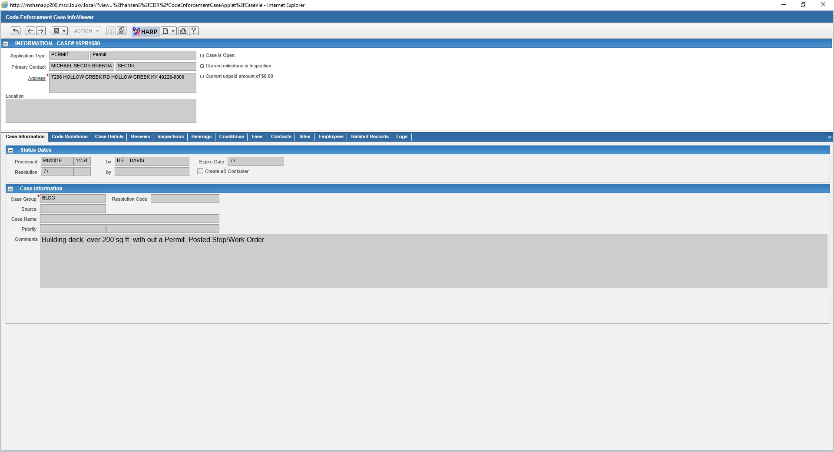The height and width of the screenshot is (452, 834).
Task: Open the new document dropdown arrow
Action: pos(173,31)
